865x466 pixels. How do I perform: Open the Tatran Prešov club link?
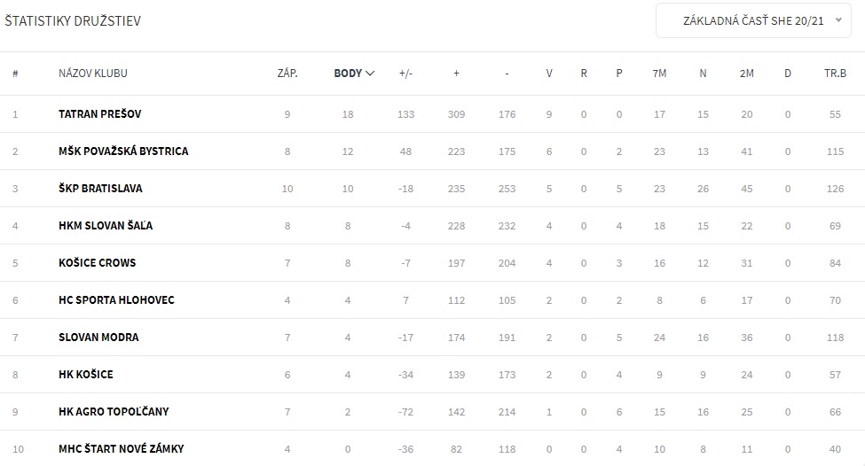click(x=100, y=114)
